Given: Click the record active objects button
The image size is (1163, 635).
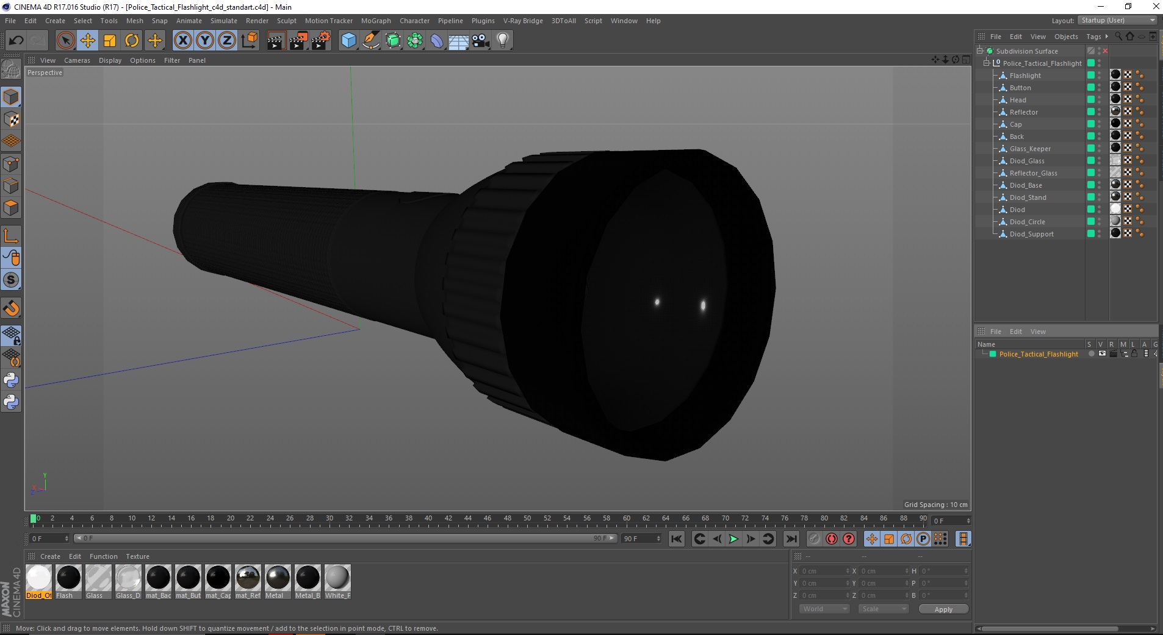Looking at the screenshot, I should (x=814, y=539).
